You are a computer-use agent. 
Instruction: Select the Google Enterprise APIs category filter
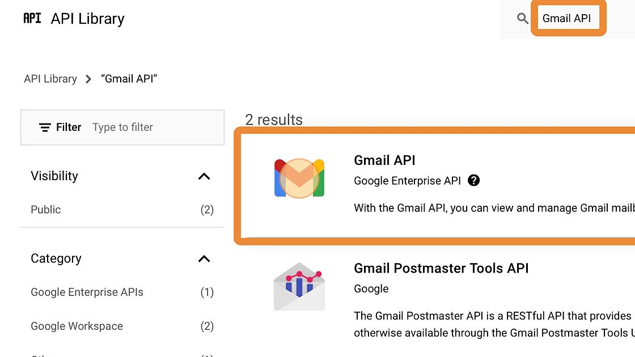(86, 292)
